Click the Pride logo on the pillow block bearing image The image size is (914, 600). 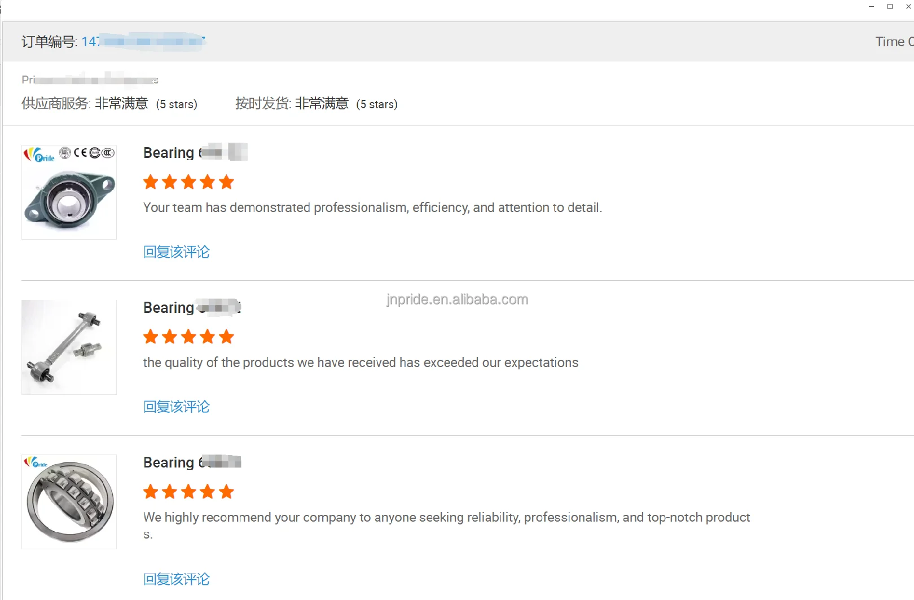pyautogui.click(x=39, y=155)
